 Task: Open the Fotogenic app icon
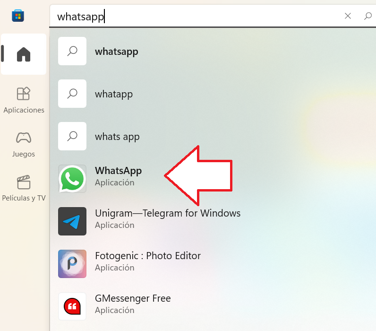tap(72, 264)
